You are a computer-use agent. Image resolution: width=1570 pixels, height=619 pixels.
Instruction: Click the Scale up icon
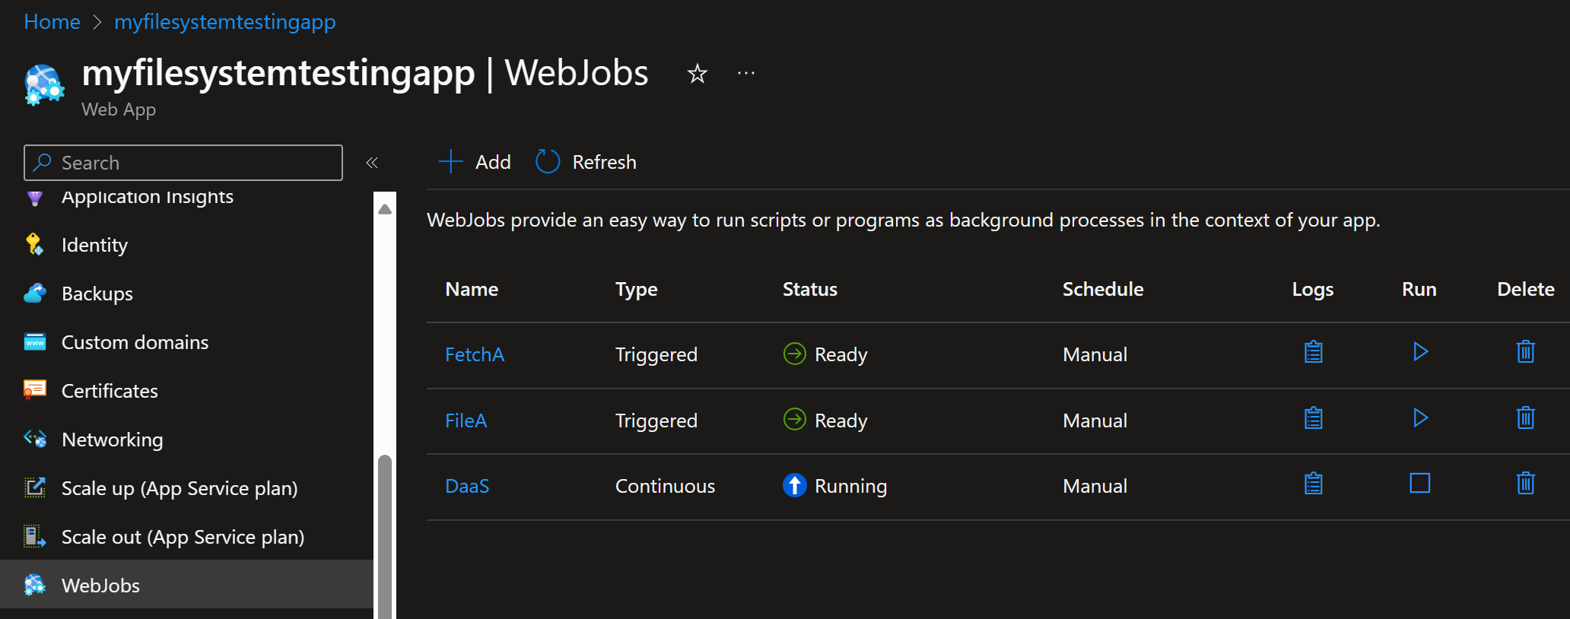[x=35, y=487]
